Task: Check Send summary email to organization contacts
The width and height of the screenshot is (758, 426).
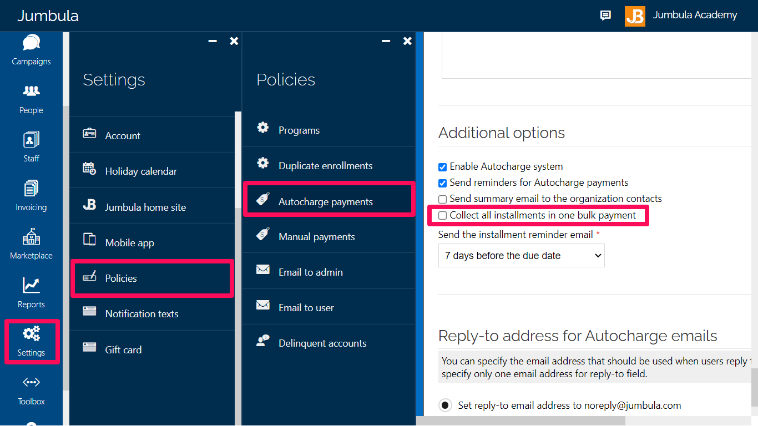Action: [x=443, y=199]
